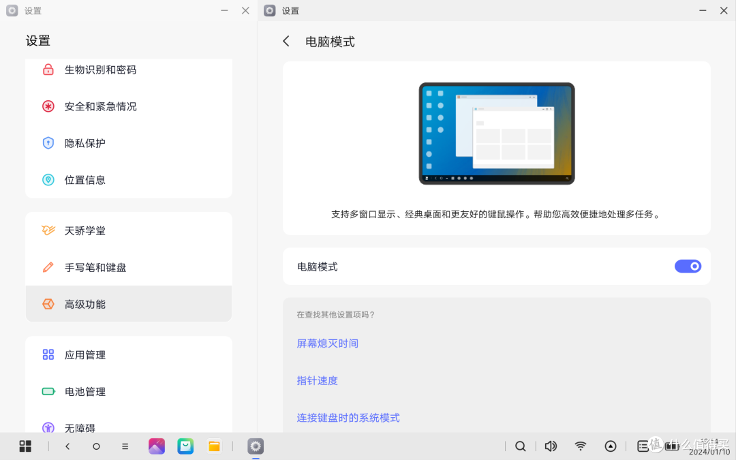
Task: Open the start menu in the taskbar
Action: (25, 446)
